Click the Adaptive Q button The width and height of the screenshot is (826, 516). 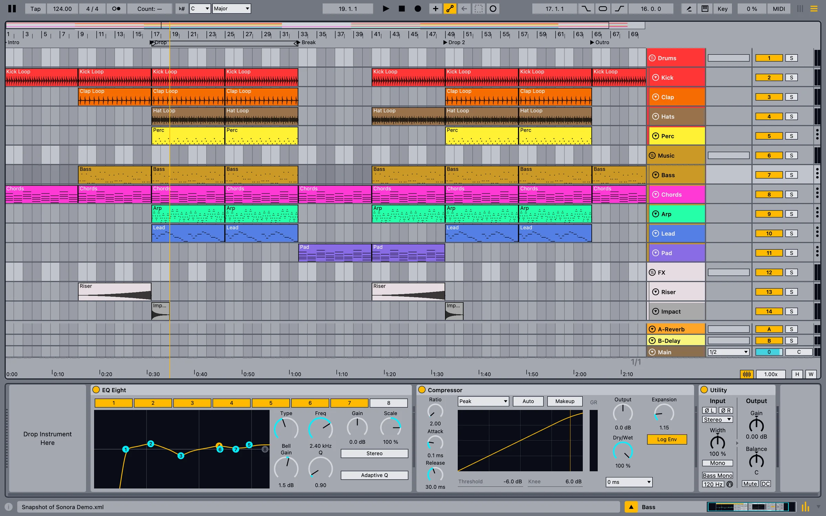(x=374, y=475)
